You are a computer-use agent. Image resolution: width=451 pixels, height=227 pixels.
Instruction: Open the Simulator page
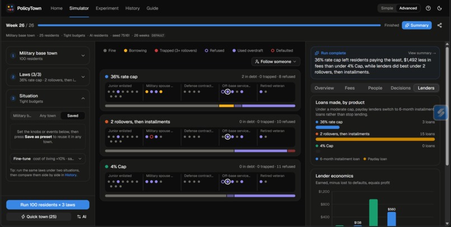79,8
